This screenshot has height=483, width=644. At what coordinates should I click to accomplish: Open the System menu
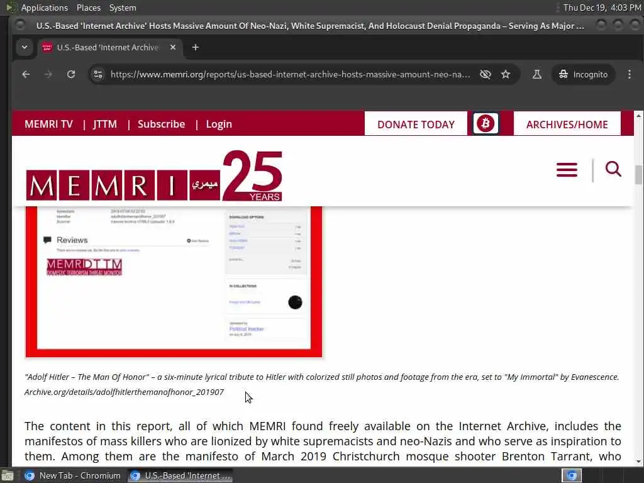[x=123, y=8]
